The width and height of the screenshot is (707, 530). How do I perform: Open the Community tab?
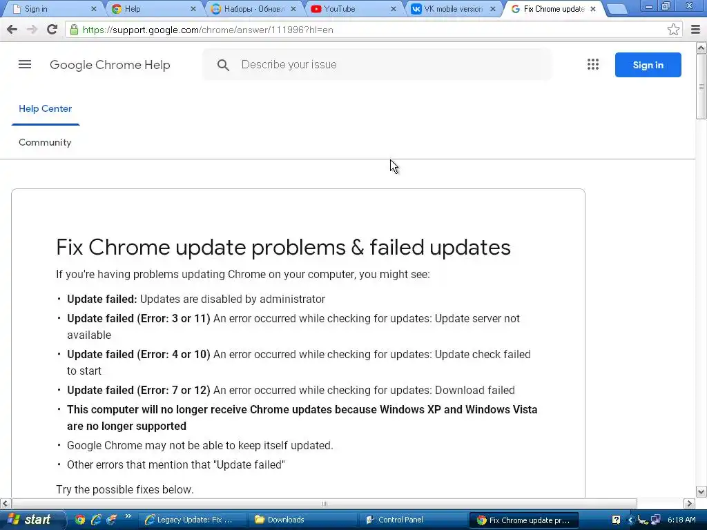(x=45, y=142)
